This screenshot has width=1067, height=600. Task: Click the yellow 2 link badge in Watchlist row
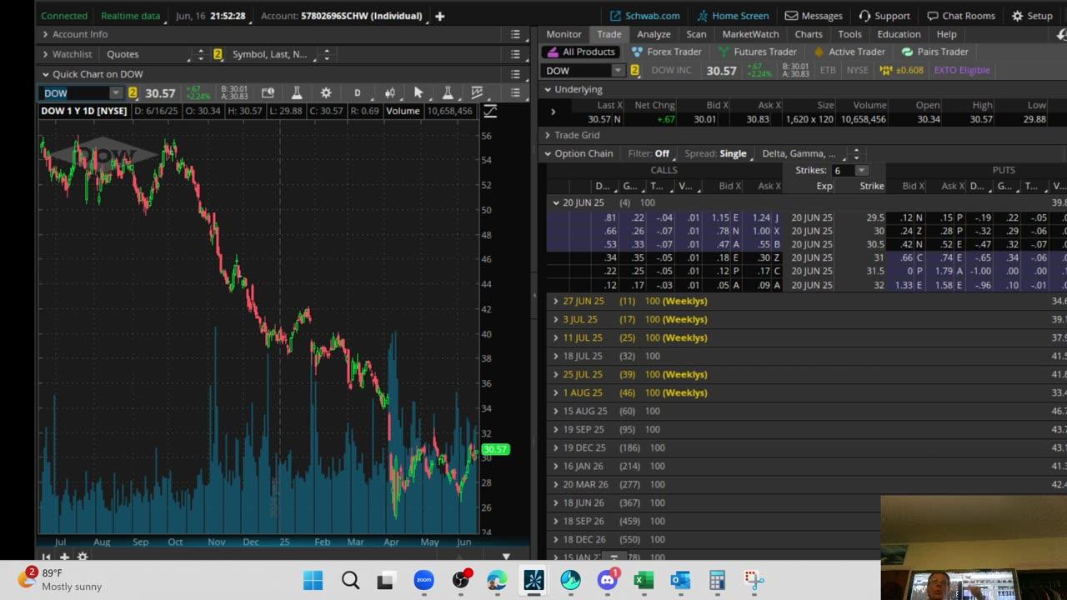(218, 54)
